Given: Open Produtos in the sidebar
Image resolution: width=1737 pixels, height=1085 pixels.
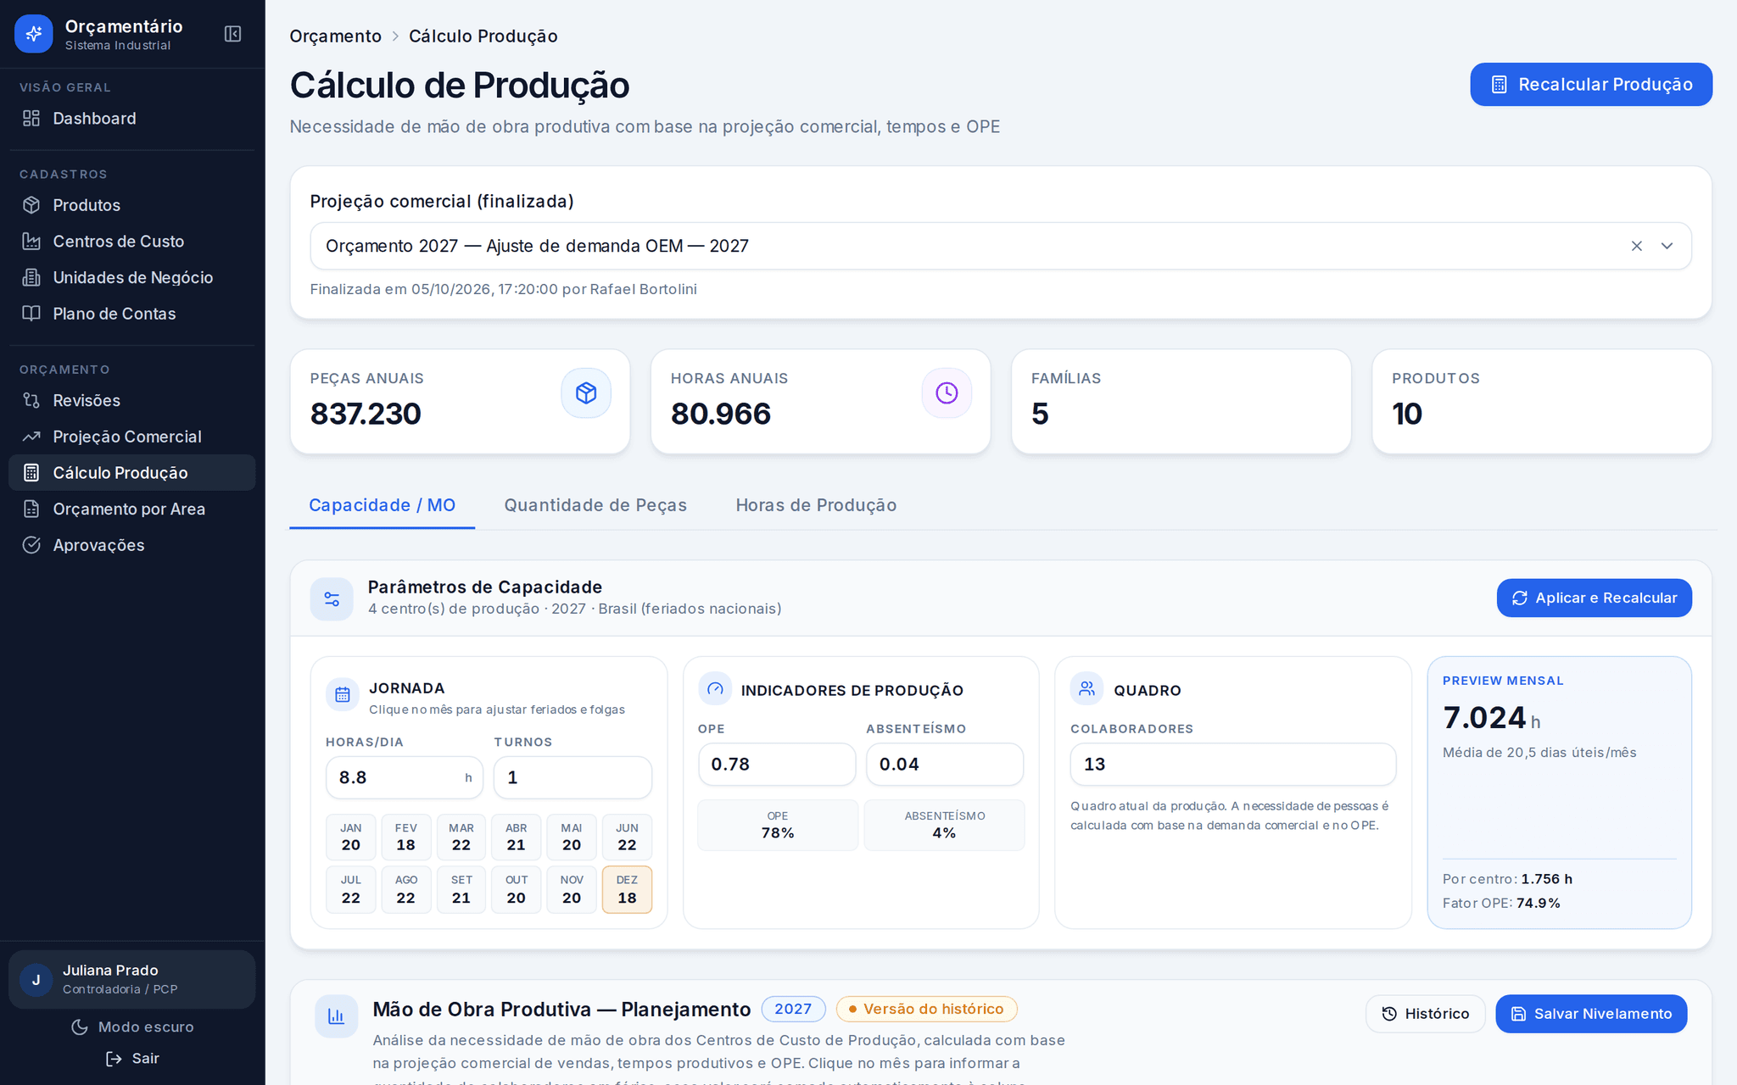Looking at the screenshot, I should pyautogui.click(x=131, y=205).
